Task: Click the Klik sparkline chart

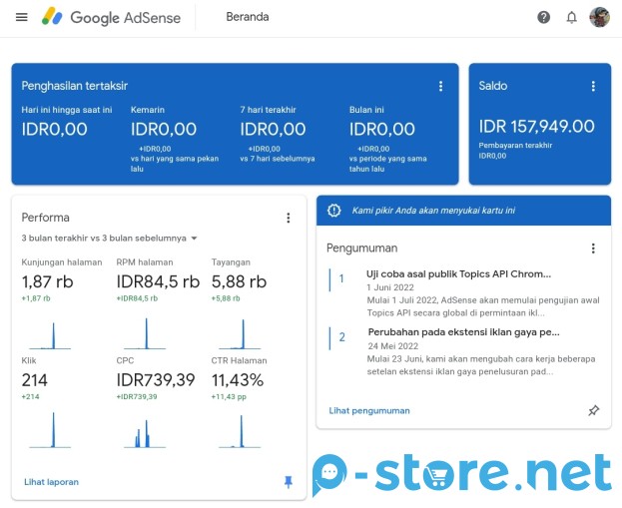Action: click(50, 430)
